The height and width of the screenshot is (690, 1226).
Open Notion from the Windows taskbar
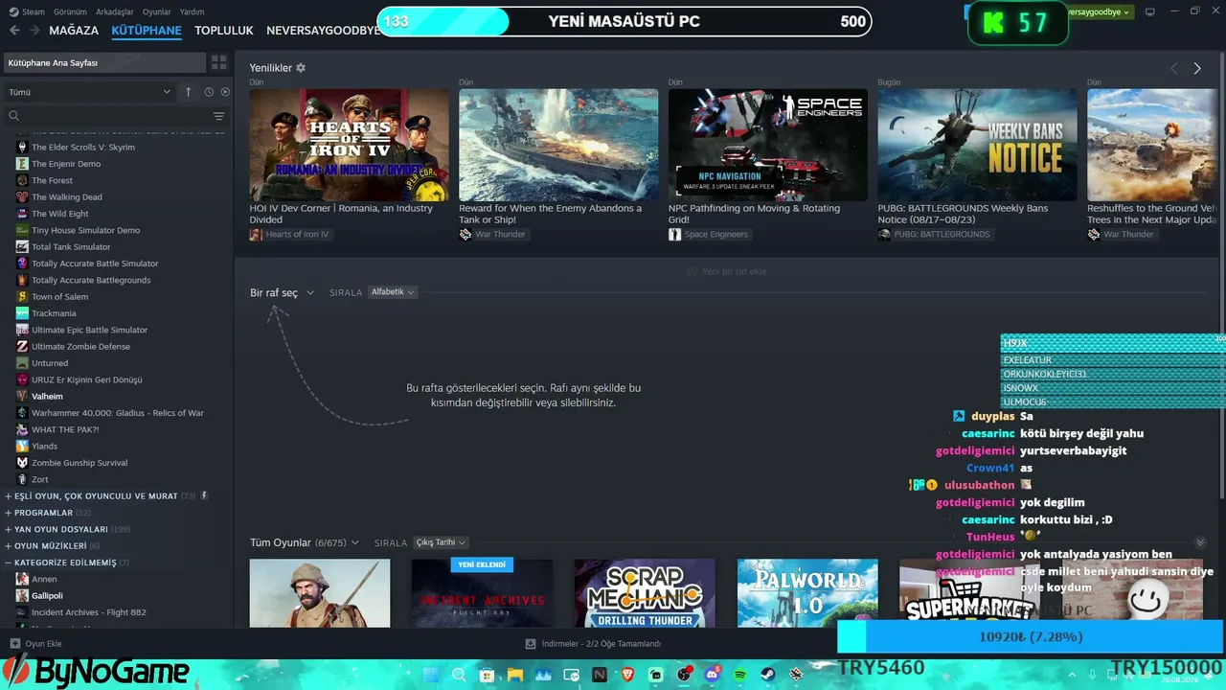point(600,675)
